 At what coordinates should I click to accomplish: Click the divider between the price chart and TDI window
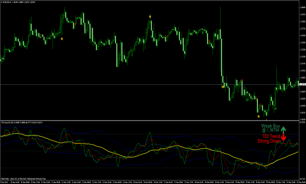click(149, 121)
